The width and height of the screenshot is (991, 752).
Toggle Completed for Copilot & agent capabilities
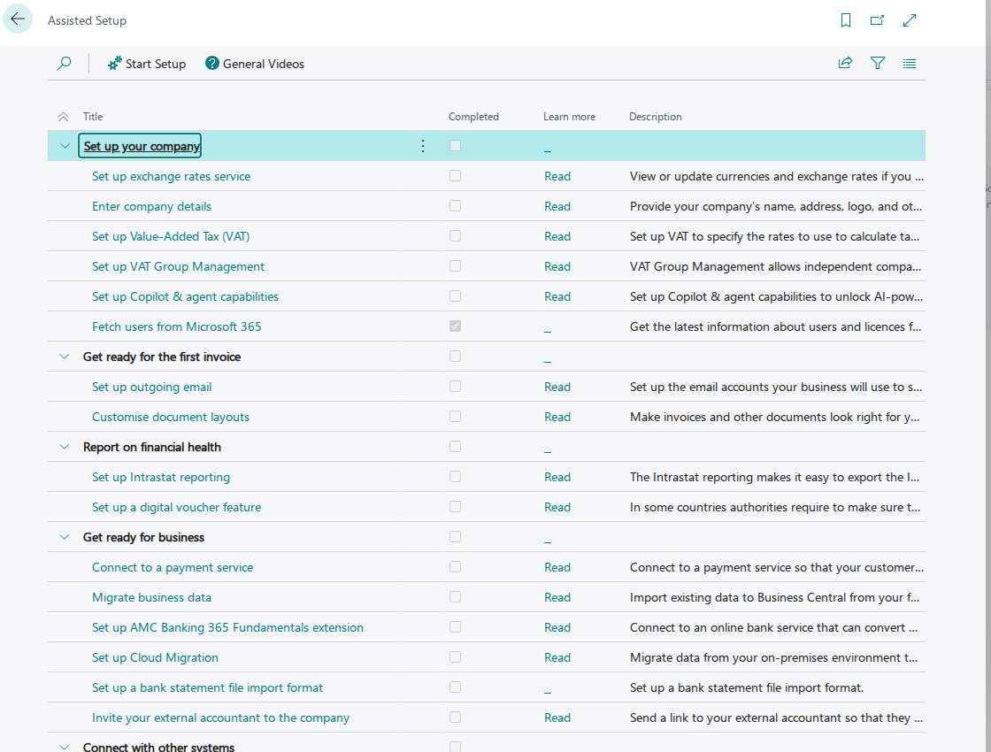click(x=455, y=295)
